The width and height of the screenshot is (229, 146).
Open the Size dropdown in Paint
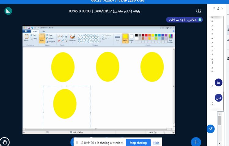coord(117,38)
